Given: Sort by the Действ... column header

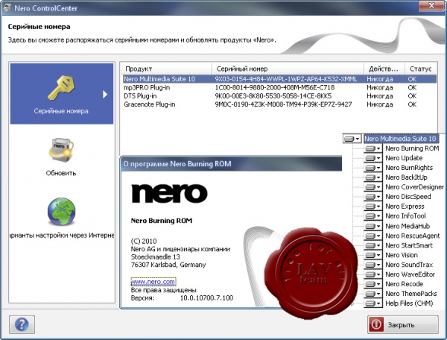Looking at the screenshot, I should [384, 69].
